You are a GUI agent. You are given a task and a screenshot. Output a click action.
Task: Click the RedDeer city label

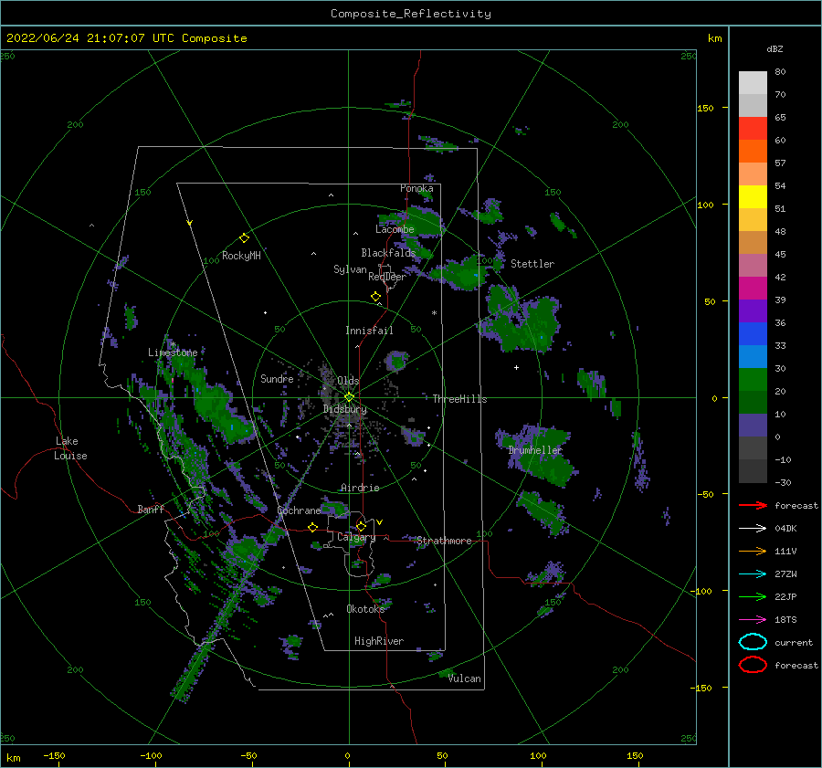(x=387, y=277)
